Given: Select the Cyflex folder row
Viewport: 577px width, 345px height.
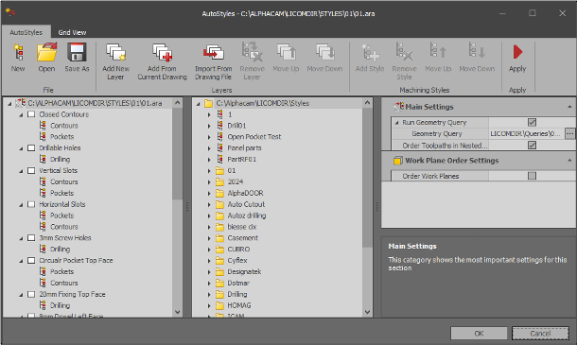Looking at the screenshot, I should (x=237, y=261).
